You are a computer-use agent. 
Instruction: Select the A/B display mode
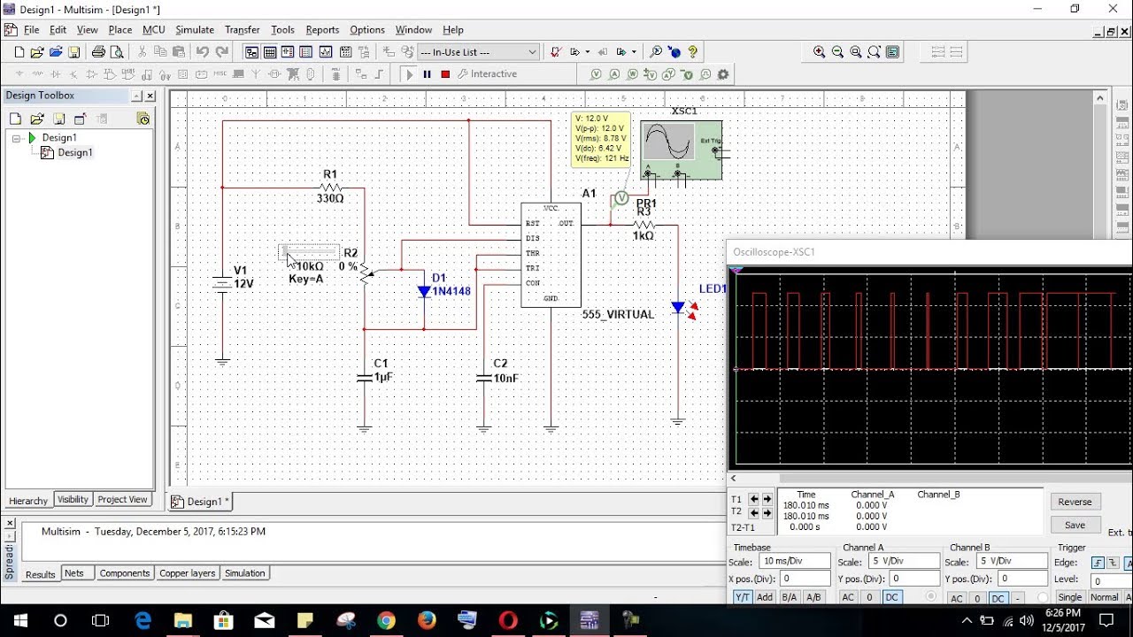[813, 597]
